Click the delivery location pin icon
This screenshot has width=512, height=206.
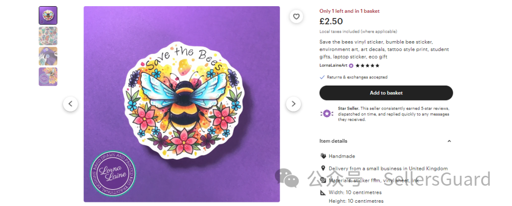(x=323, y=168)
